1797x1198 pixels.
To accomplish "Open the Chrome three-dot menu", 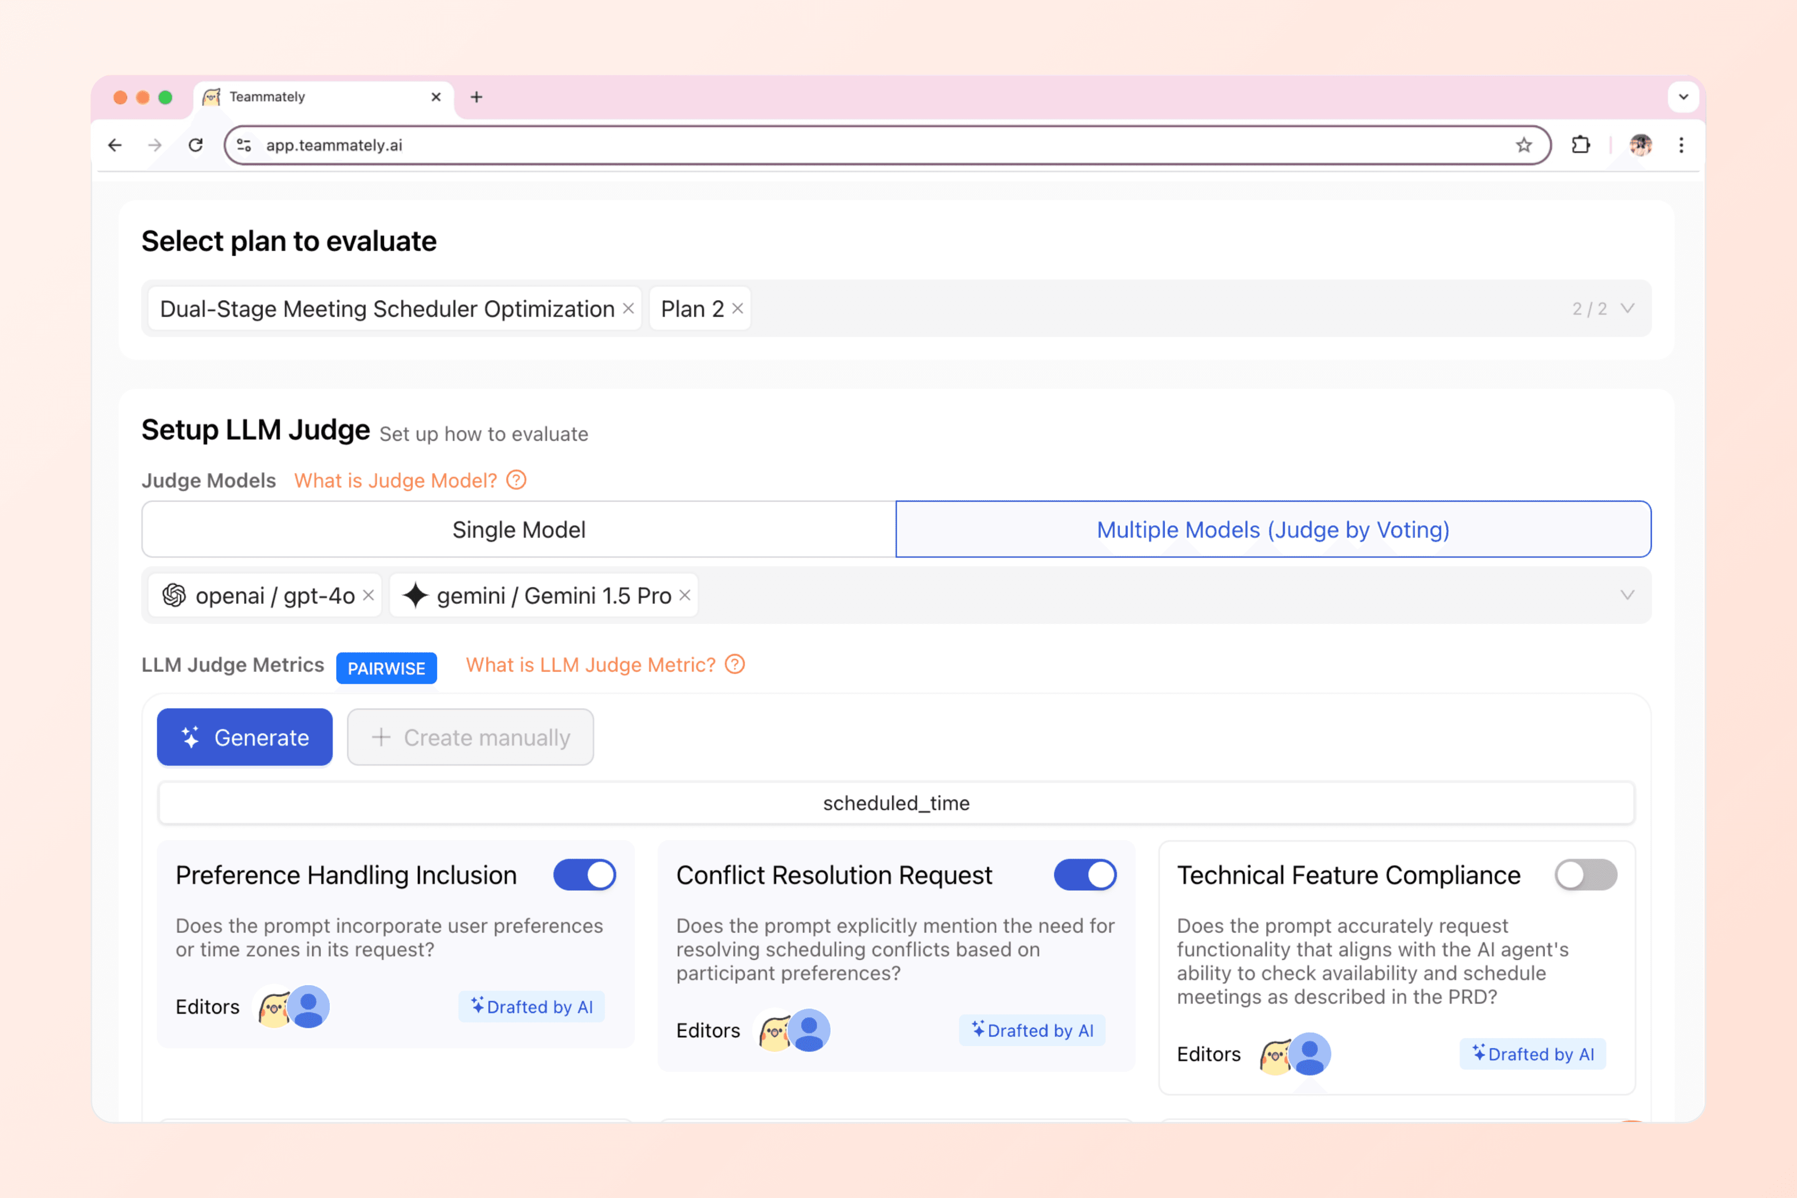I will pyautogui.click(x=1681, y=145).
